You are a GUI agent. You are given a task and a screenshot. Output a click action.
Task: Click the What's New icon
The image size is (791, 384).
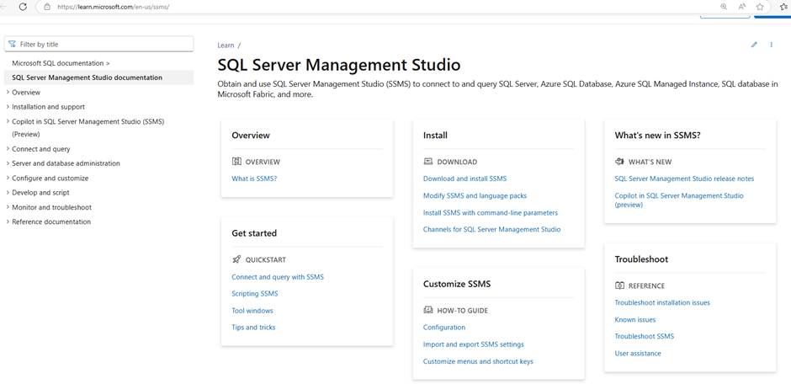click(x=620, y=162)
